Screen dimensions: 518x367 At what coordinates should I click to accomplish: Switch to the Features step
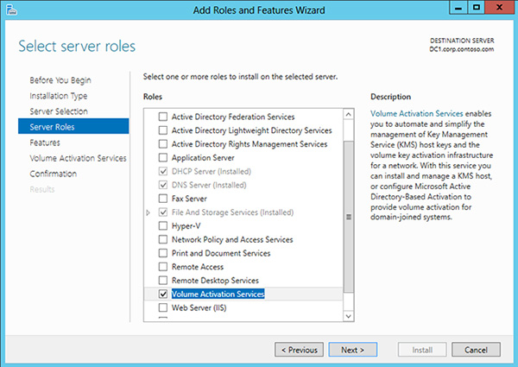coord(45,142)
